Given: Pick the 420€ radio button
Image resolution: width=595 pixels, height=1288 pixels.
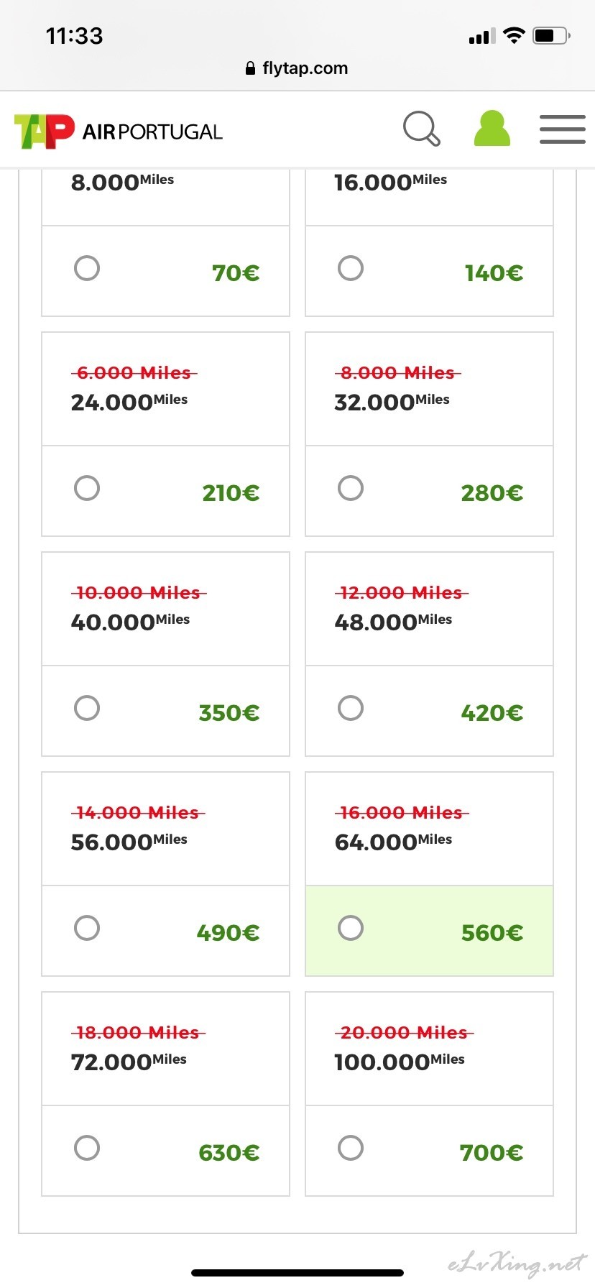Looking at the screenshot, I should tap(351, 709).
